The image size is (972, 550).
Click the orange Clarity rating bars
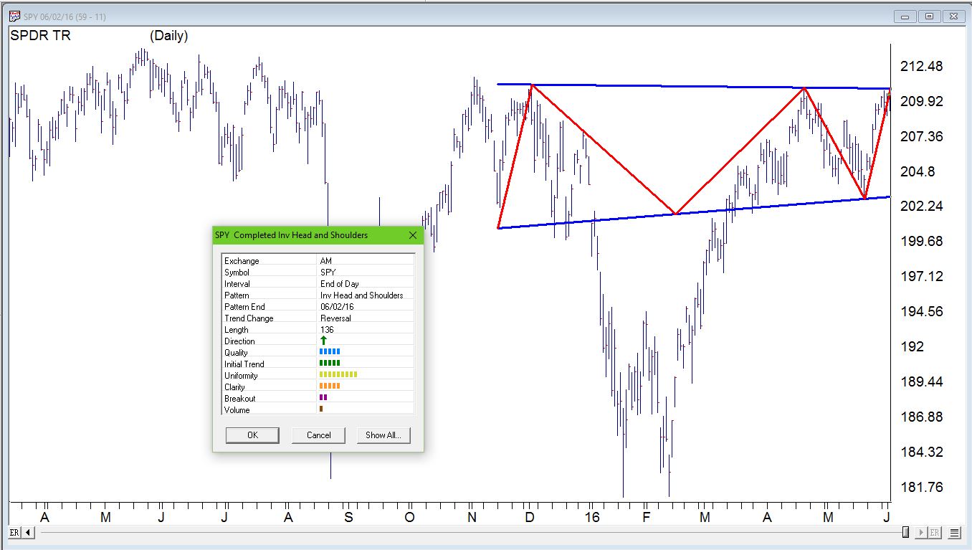point(330,387)
